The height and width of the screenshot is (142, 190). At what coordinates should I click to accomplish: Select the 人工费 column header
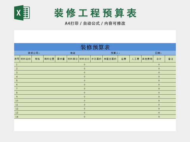135,59
